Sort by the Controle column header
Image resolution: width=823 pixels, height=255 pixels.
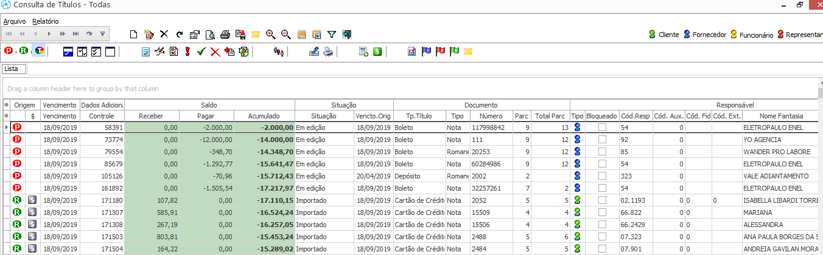[102, 116]
